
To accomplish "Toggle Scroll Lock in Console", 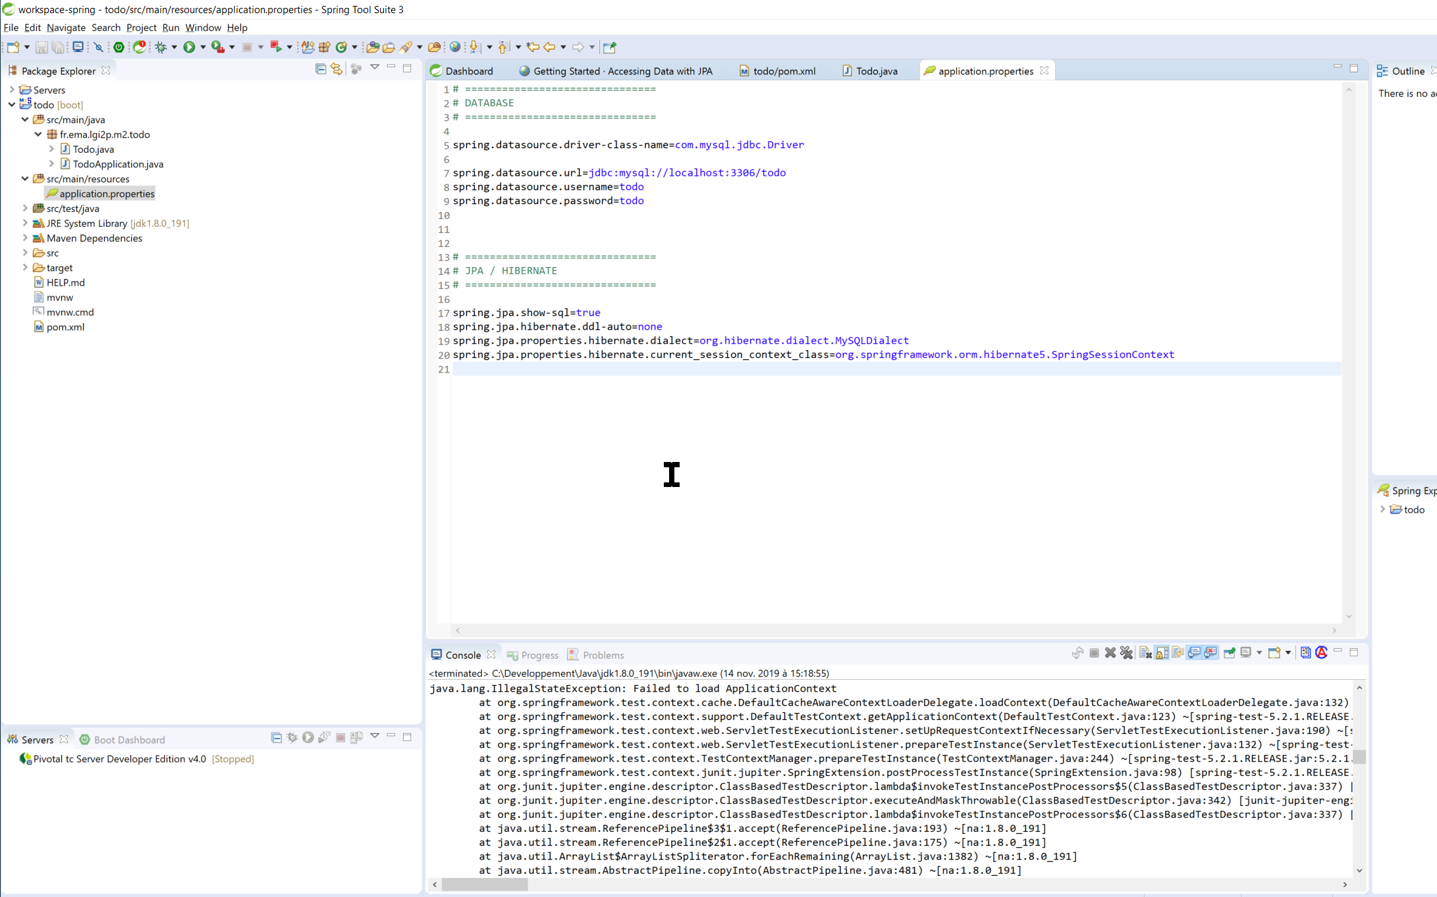I will [1161, 653].
